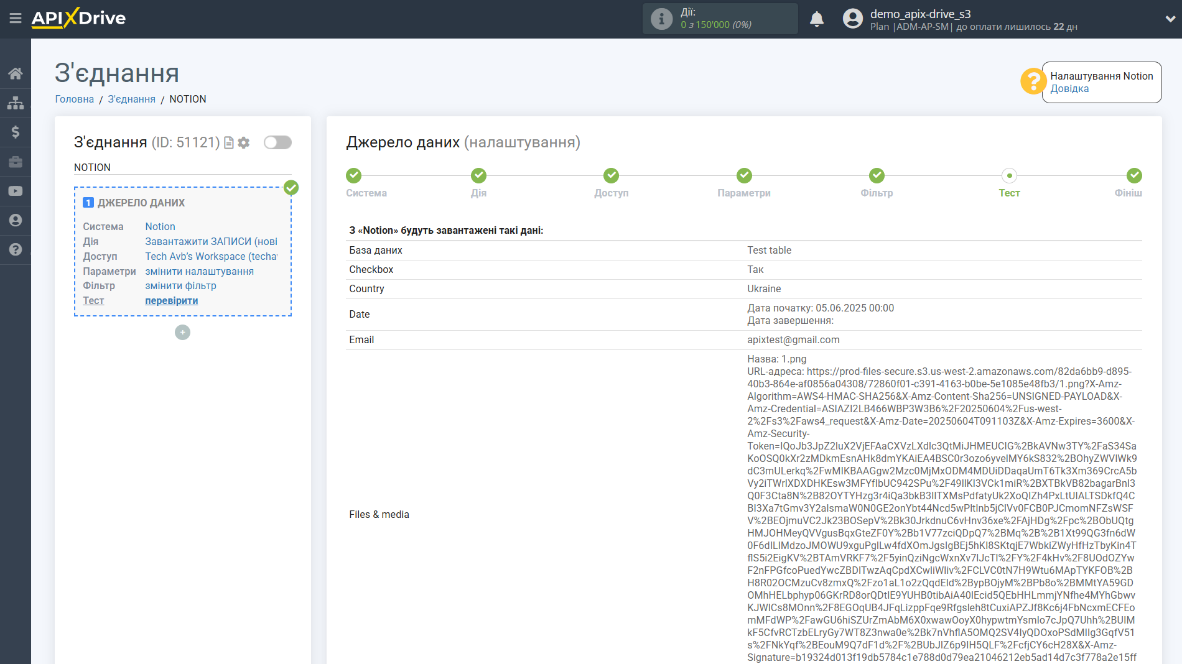Click the Files & media row label
The image size is (1182, 664).
[x=379, y=514]
